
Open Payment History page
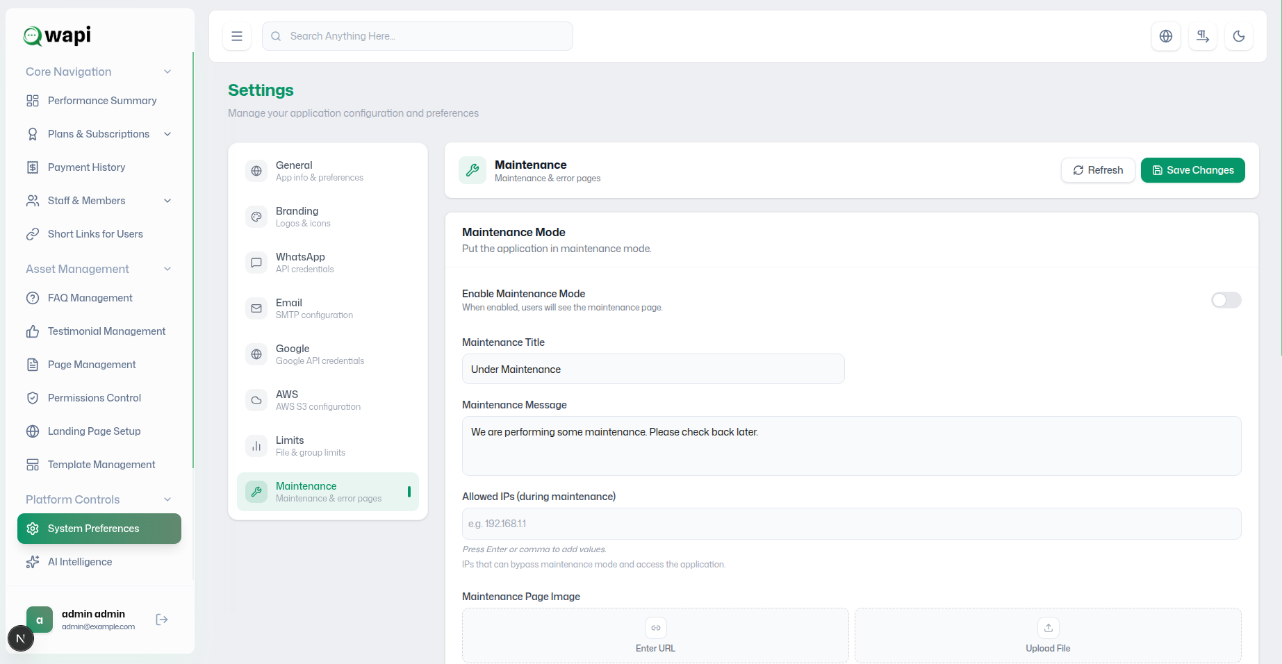point(99,167)
